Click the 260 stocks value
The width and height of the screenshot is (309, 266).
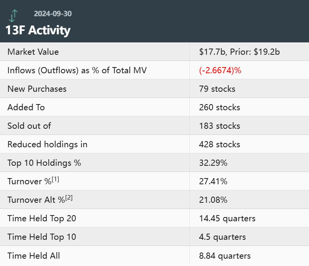click(x=220, y=107)
